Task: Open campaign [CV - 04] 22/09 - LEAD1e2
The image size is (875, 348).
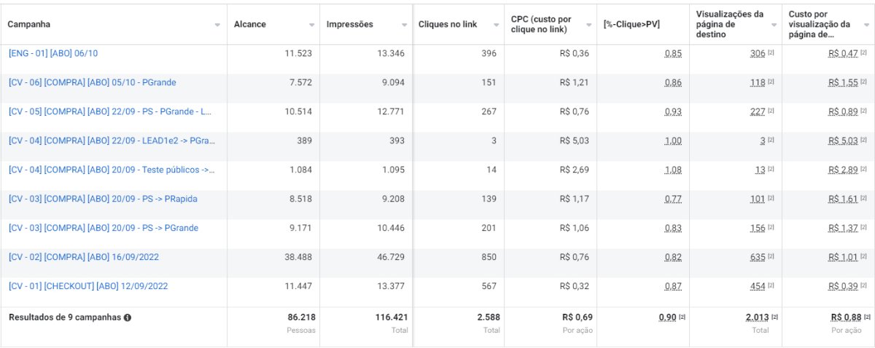Action: click(x=112, y=141)
